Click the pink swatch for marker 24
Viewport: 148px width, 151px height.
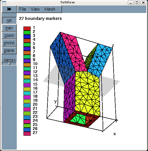(x=27, y=122)
